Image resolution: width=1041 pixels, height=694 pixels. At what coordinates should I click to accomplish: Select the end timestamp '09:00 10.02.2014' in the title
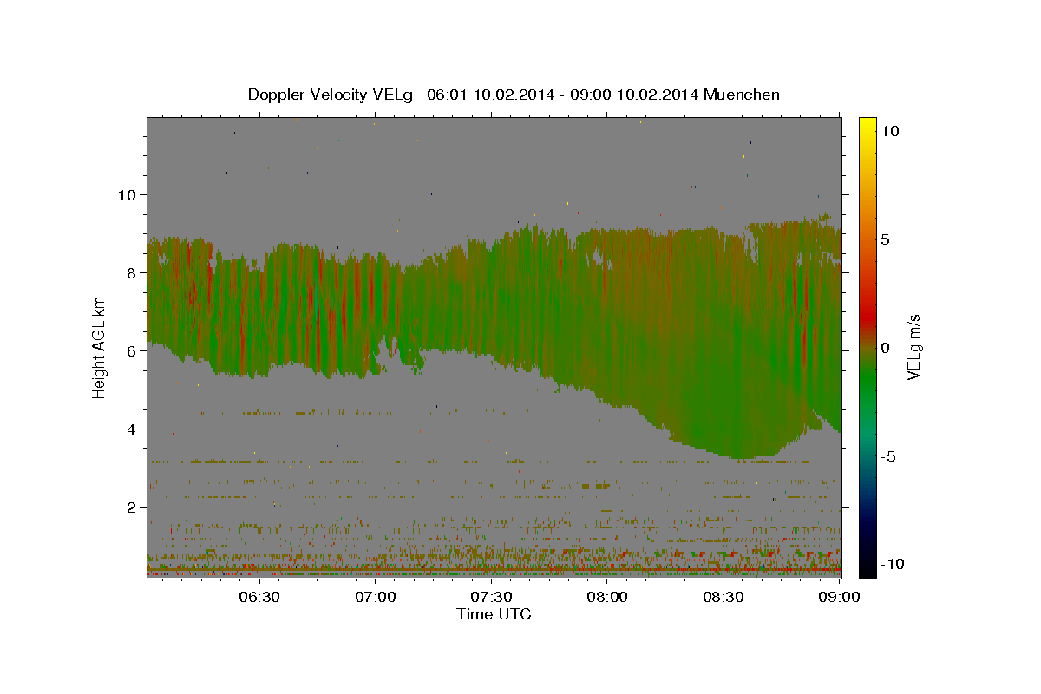[x=635, y=95]
